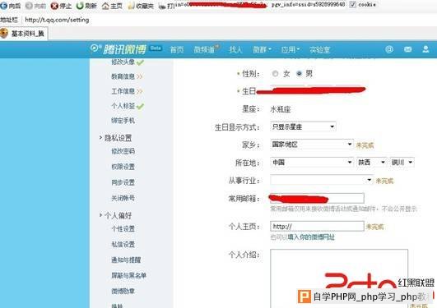Open 屏蔽与黑名单 in the sidebar

(x=128, y=275)
